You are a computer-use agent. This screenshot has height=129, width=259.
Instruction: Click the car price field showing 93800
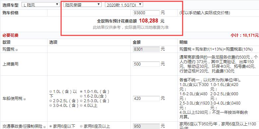point(146,13)
